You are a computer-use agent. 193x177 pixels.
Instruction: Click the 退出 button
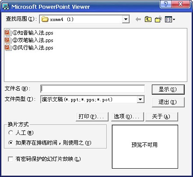tap(168, 102)
